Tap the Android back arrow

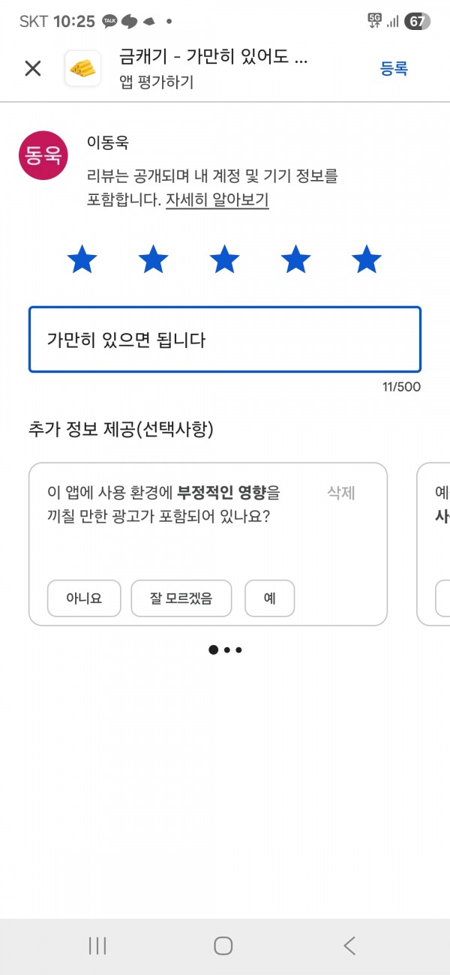(x=349, y=946)
